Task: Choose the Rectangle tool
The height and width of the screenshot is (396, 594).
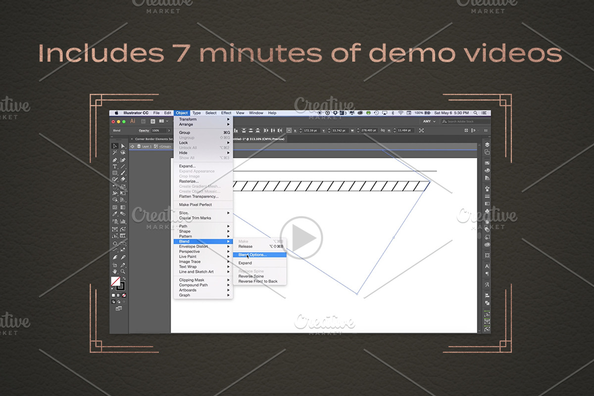Action: [115, 173]
